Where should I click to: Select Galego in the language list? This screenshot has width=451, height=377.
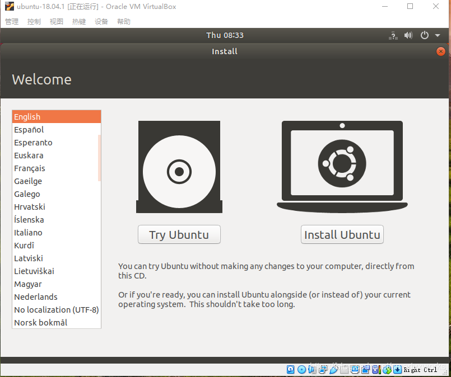point(57,194)
